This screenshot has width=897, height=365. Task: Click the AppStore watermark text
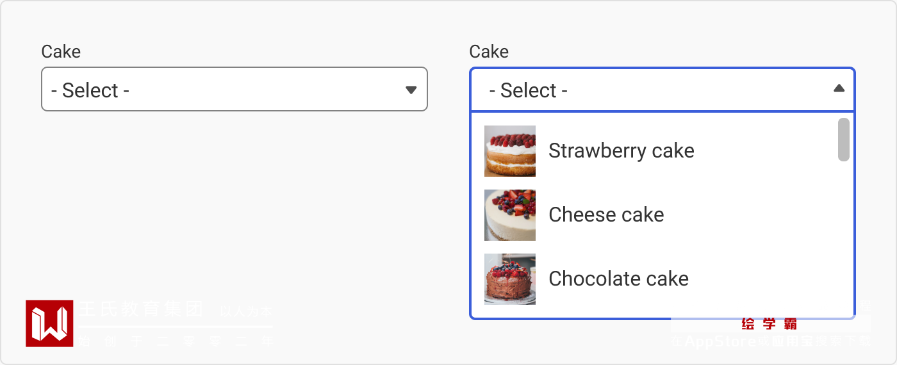720,341
